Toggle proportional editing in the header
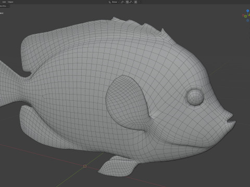The height and width of the screenshot is (187, 250). (x=135, y=2)
